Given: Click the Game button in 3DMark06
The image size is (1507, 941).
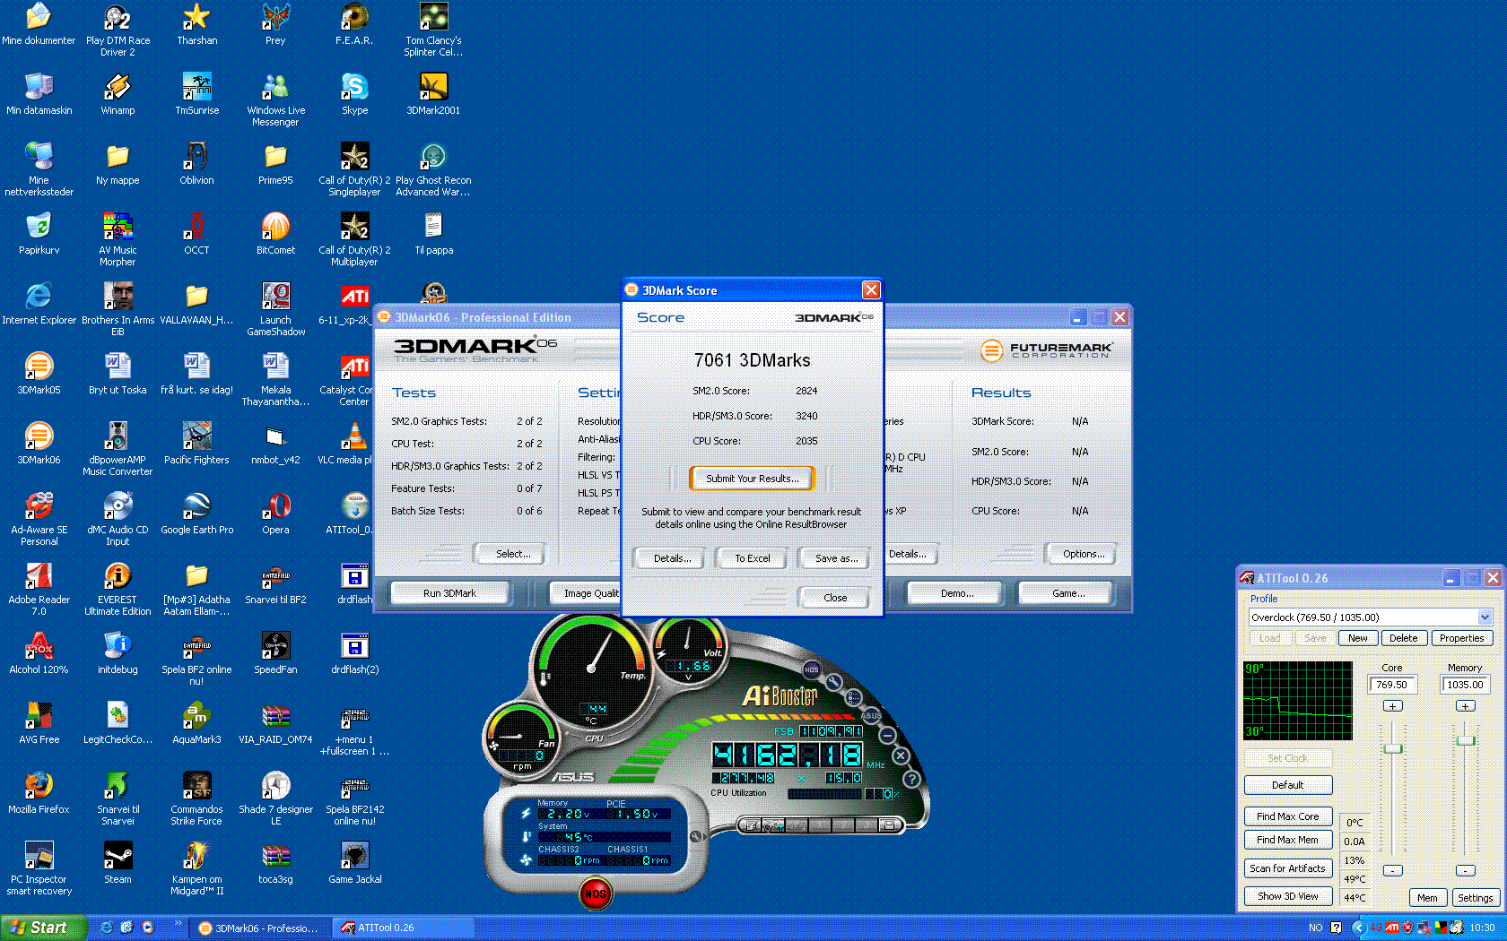Looking at the screenshot, I should coord(1067,593).
